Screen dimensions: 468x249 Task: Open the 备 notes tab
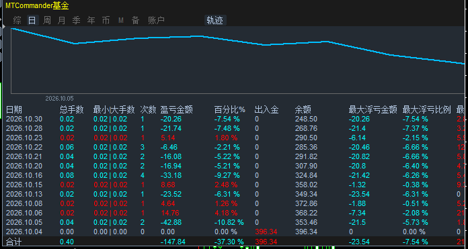(136, 20)
